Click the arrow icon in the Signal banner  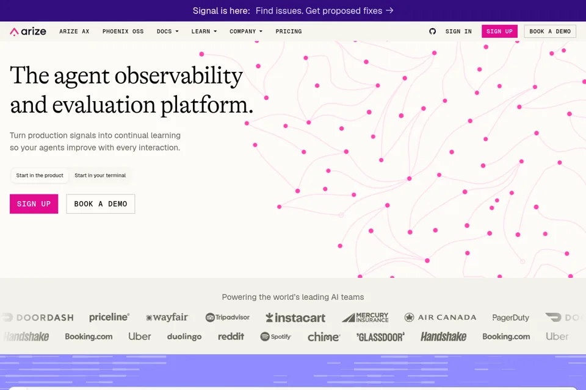(389, 10)
